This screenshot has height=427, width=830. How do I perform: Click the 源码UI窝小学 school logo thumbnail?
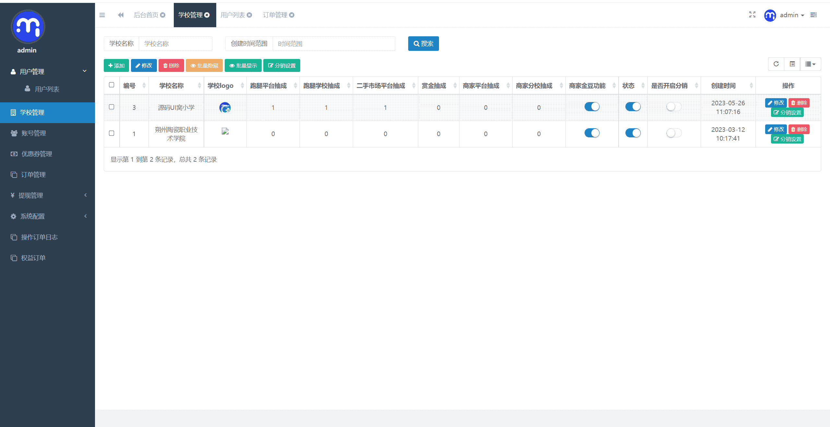coord(225,108)
